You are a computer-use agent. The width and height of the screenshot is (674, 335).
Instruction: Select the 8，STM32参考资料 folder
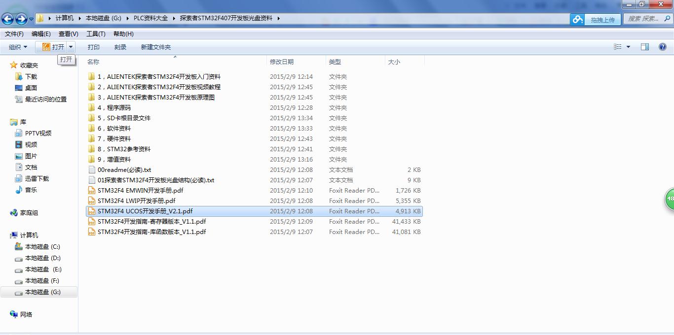124,149
